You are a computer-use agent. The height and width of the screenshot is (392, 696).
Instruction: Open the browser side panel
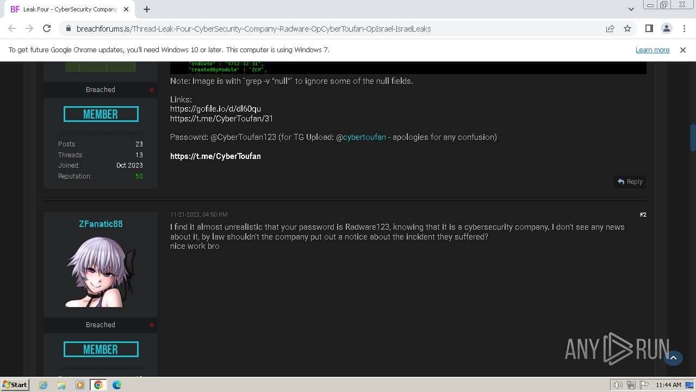649,28
